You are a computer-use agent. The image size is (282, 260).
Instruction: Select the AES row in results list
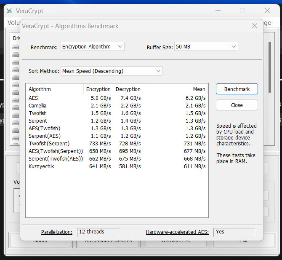coord(117,98)
